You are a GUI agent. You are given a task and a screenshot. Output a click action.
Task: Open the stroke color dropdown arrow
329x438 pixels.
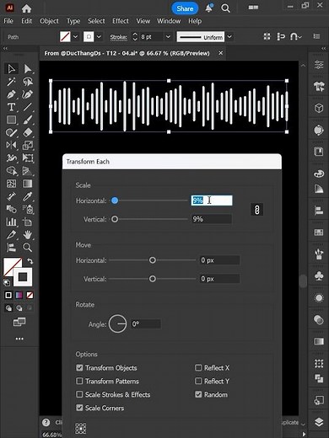99,37
